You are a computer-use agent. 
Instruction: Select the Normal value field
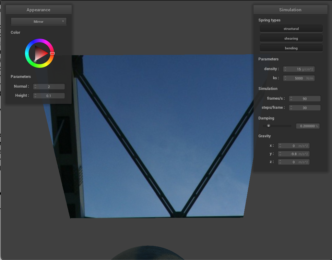point(49,86)
